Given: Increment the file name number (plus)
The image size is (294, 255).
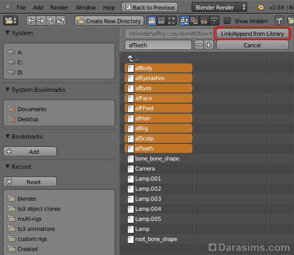Looking at the screenshot, I should pyautogui.click(x=209, y=45).
